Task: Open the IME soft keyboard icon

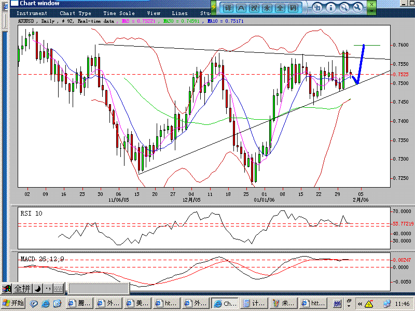Action: click(59, 289)
